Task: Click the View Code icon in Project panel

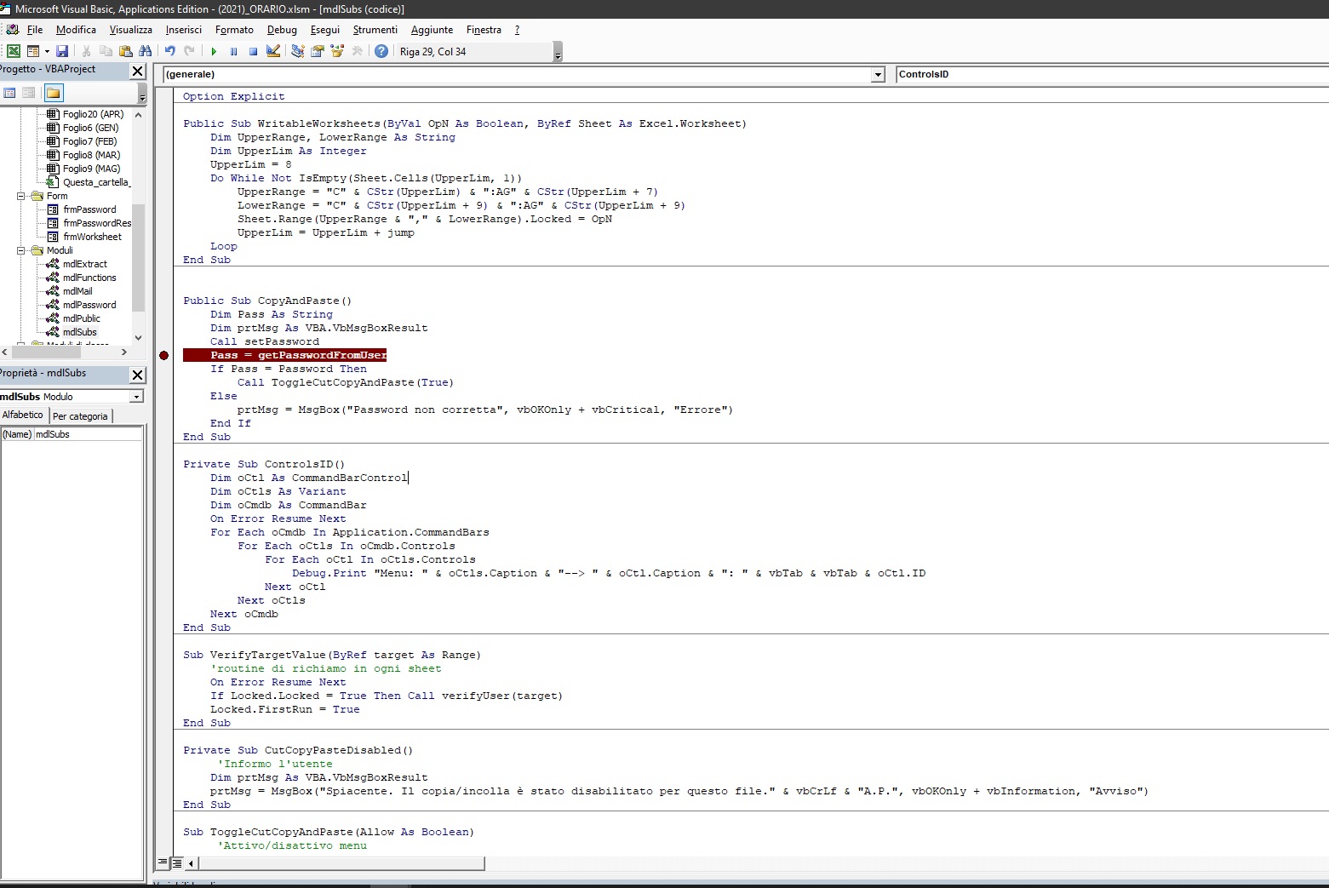Action: [9, 93]
